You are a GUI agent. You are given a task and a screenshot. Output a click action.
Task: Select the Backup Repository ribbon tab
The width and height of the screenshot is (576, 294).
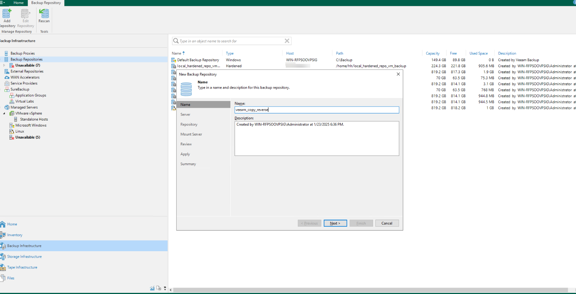[x=46, y=3]
